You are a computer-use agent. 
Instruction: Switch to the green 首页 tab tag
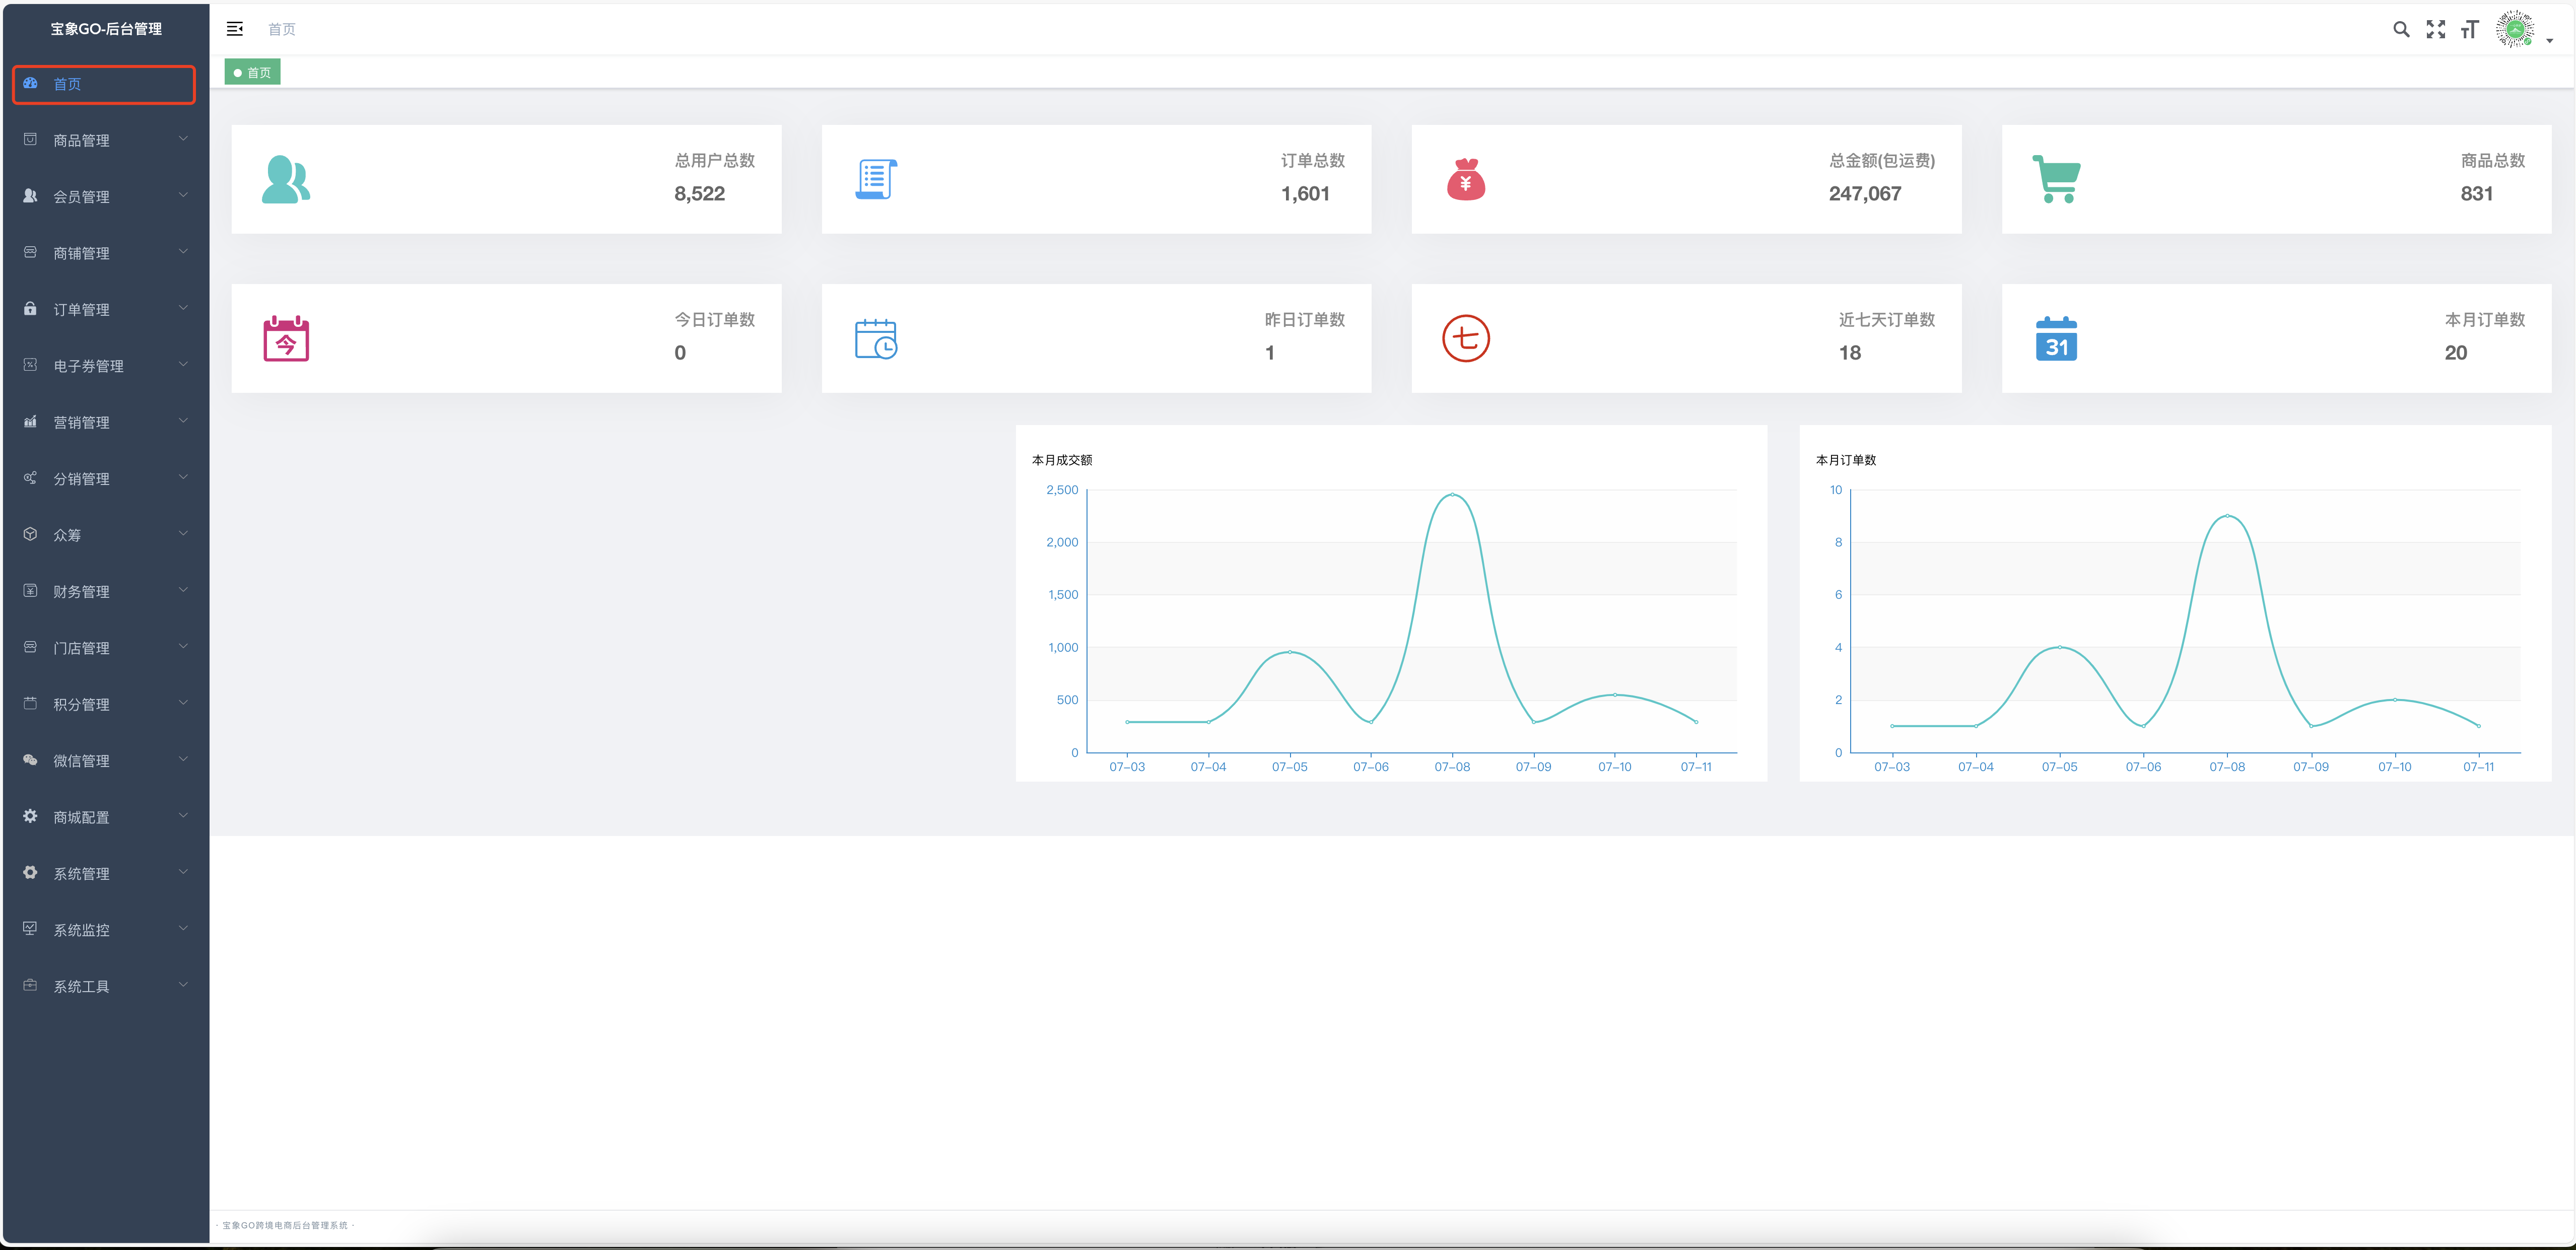click(x=253, y=72)
